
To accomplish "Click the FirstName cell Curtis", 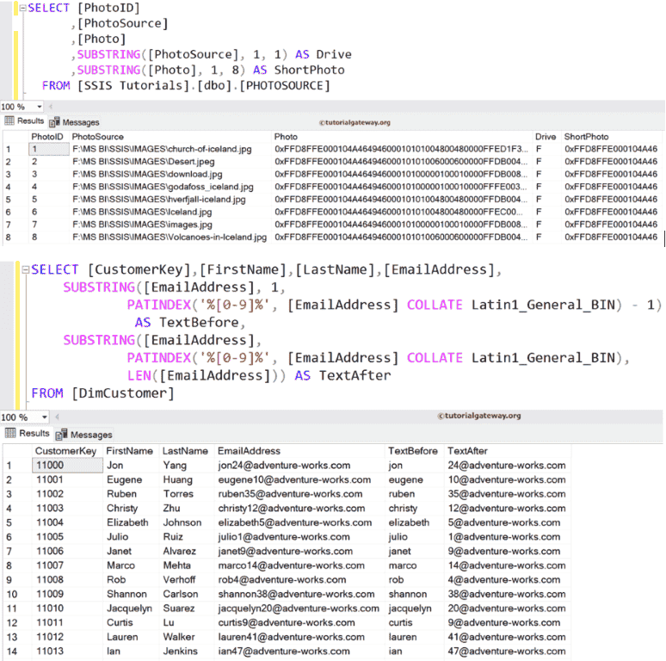I will pyautogui.click(x=131, y=623).
